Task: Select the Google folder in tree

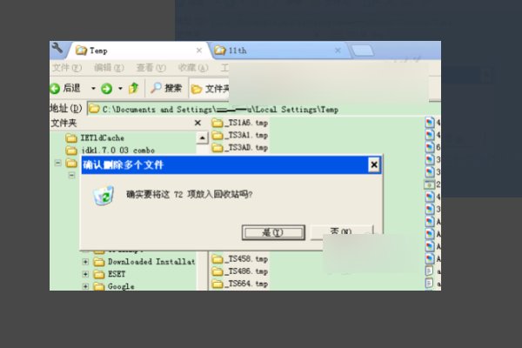Action: pos(114,286)
